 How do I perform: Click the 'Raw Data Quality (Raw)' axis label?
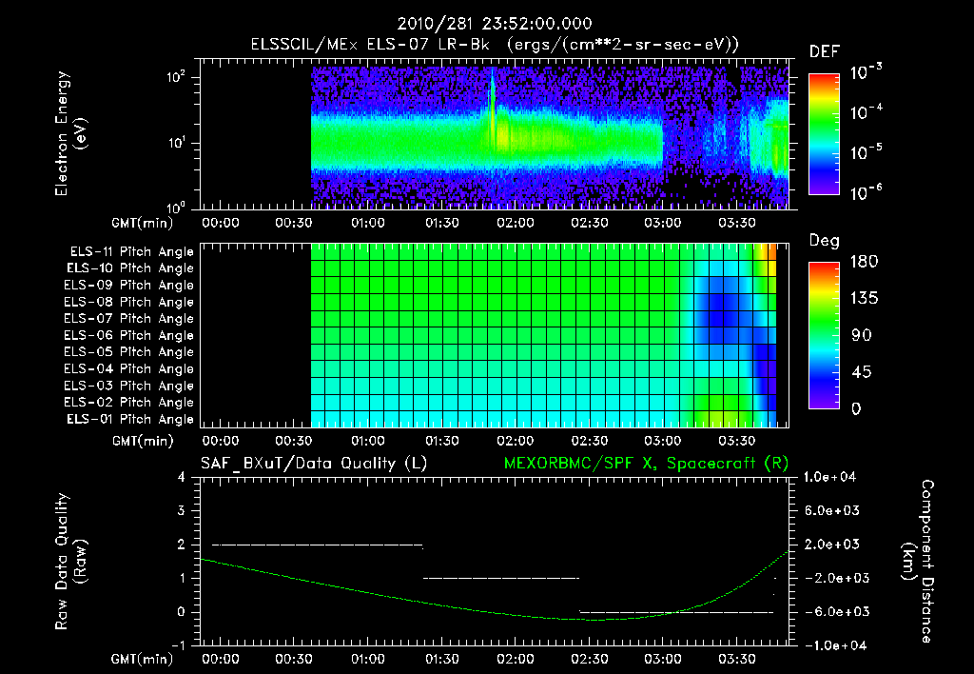[70, 562]
